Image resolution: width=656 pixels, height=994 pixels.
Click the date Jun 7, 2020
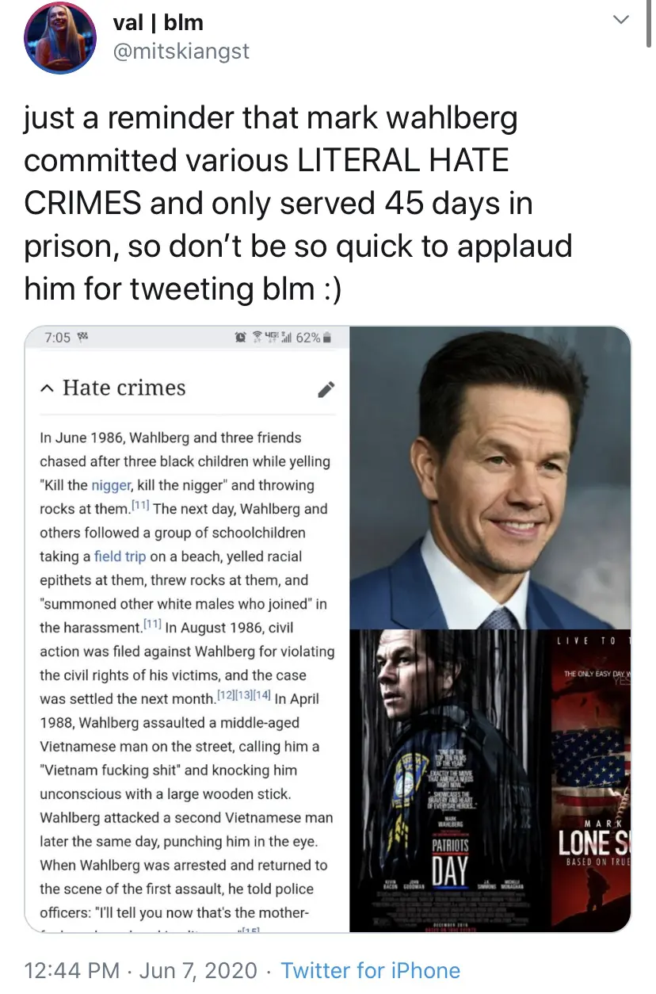(x=200, y=970)
